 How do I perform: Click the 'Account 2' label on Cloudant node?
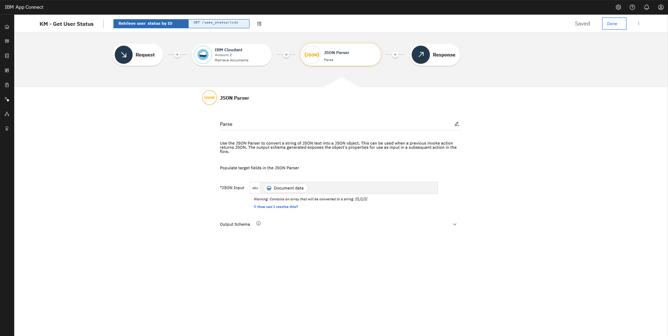point(223,55)
